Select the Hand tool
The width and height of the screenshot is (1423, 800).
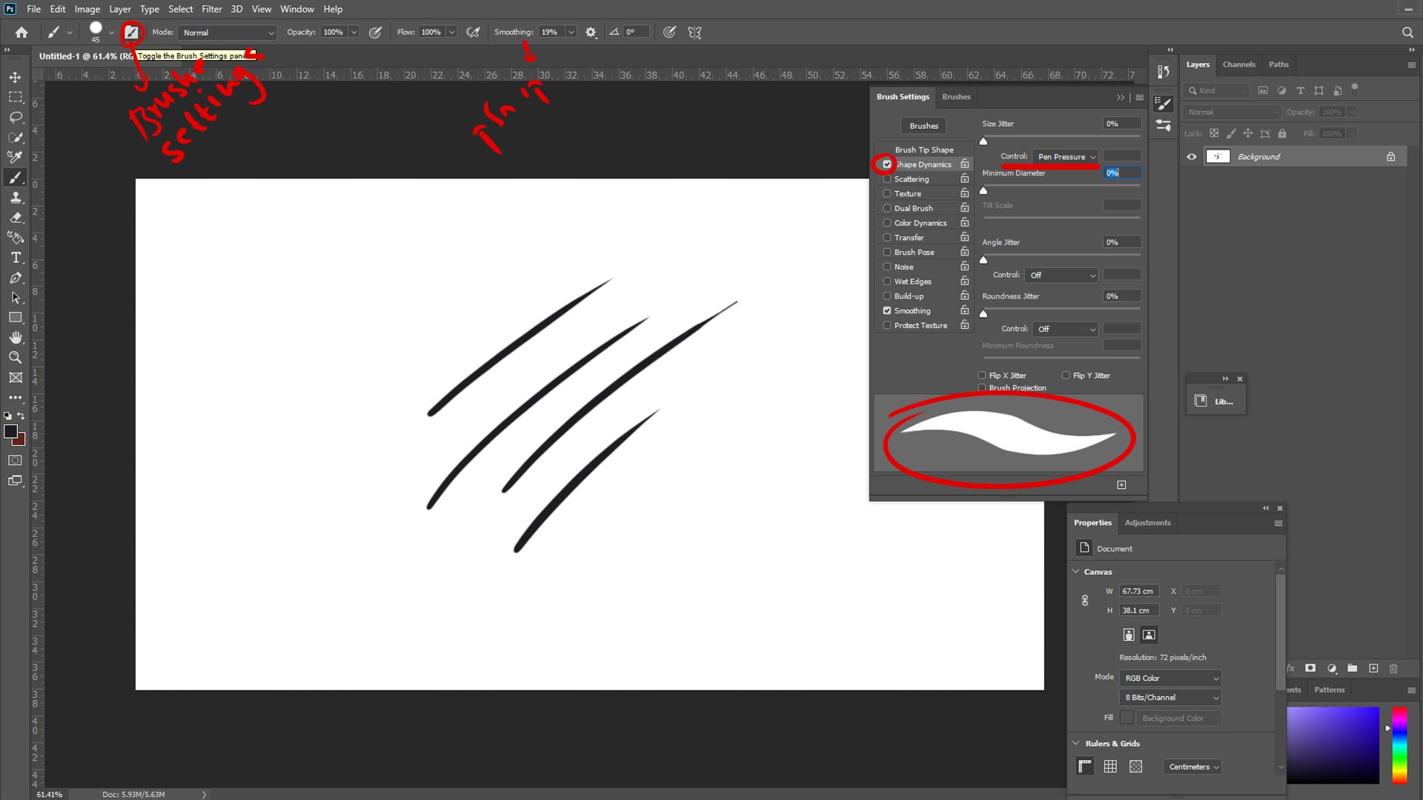[x=15, y=338]
